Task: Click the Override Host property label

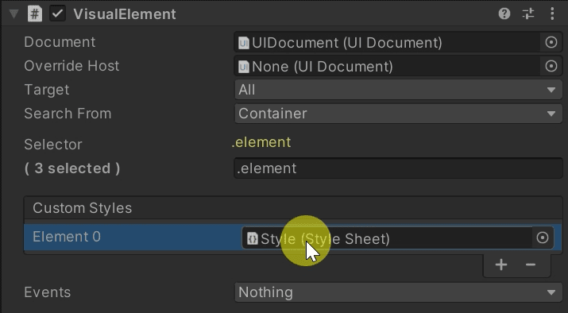Action: click(x=71, y=66)
